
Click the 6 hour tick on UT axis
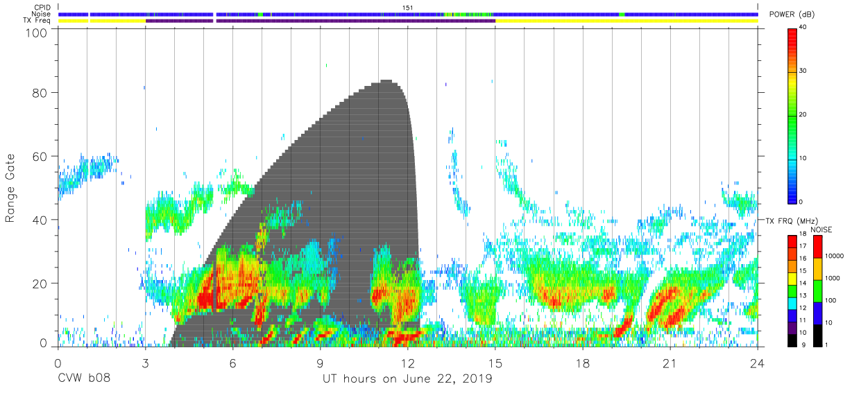pos(233,363)
